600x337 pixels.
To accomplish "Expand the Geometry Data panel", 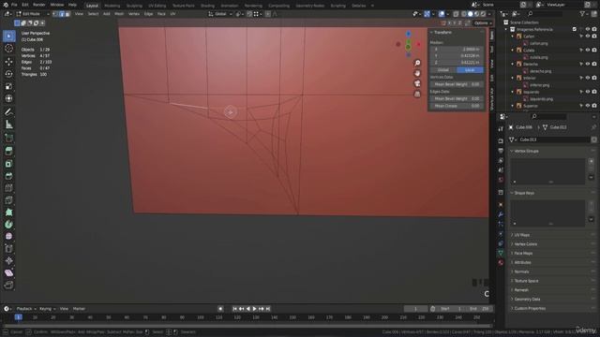I will pos(527,300).
